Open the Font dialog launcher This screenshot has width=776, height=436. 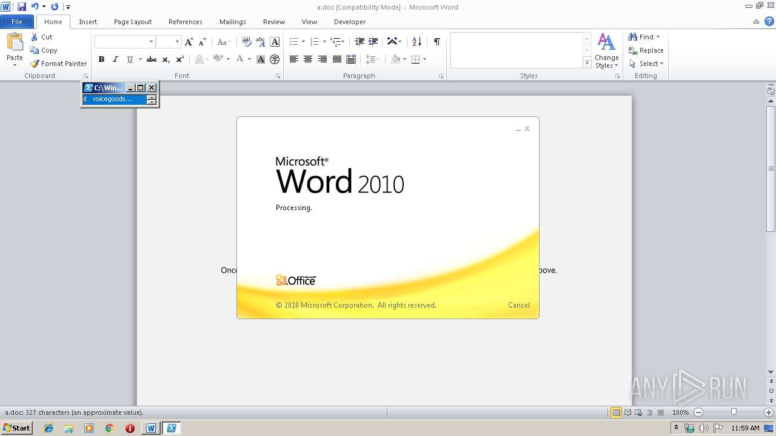pos(278,76)
